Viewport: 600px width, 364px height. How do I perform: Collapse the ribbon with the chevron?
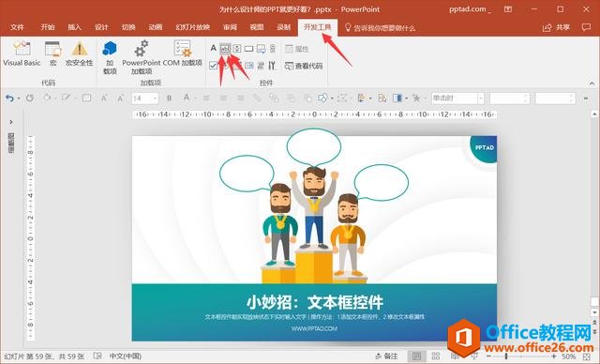(x=592, y=83)
